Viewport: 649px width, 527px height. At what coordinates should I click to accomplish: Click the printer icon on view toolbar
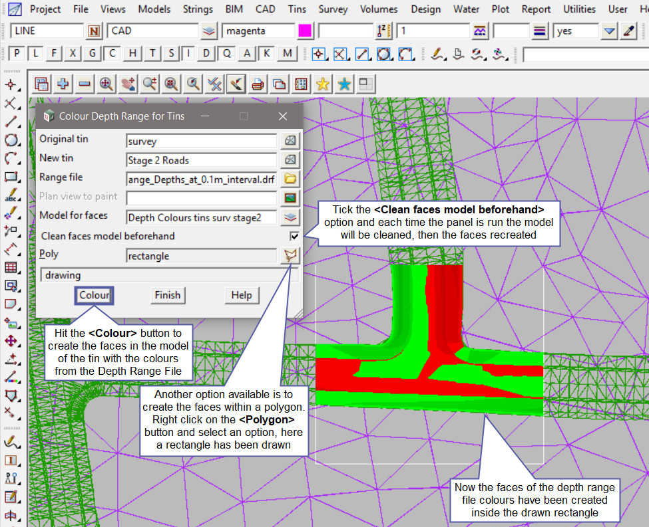(258, 84)
